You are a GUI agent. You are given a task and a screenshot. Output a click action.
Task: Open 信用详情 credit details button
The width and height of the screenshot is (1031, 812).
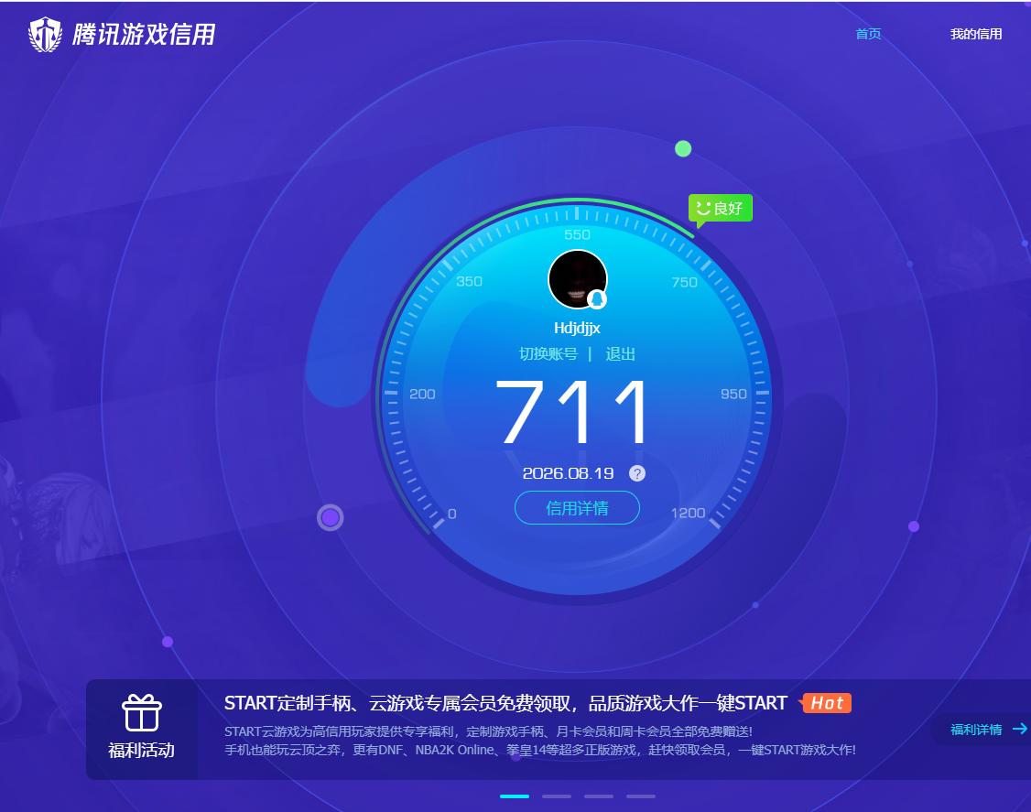[x=578, y=507]
